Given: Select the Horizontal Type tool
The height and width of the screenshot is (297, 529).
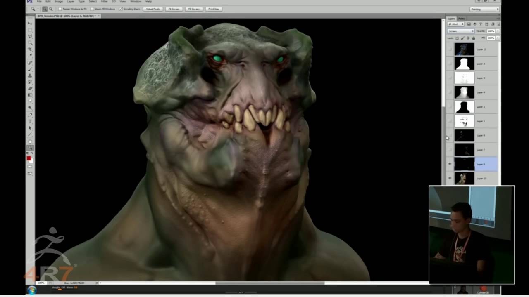Looking at the screenshot, I should pyautogui.click(x=30, y=121).
